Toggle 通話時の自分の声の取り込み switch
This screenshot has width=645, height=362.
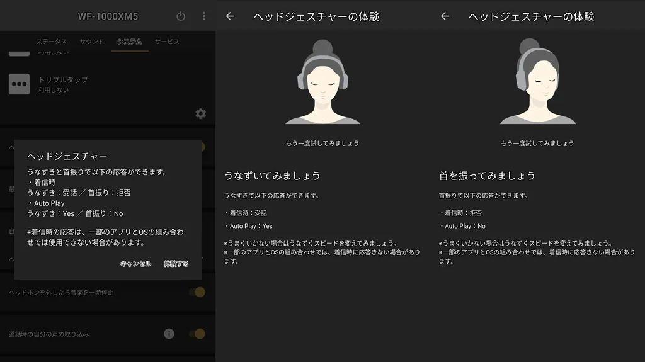[198, 334]
